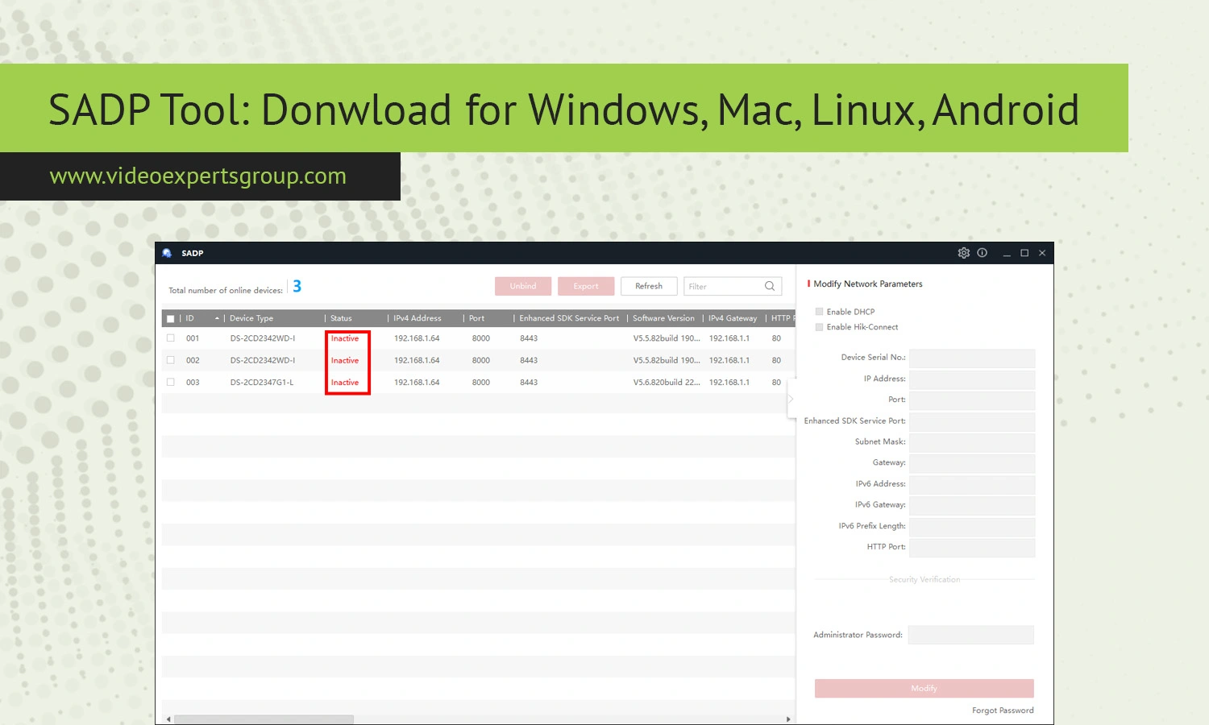Sort by IPv4 Gateway column header
Screen dimensions: 1209x725
[733, 318]
